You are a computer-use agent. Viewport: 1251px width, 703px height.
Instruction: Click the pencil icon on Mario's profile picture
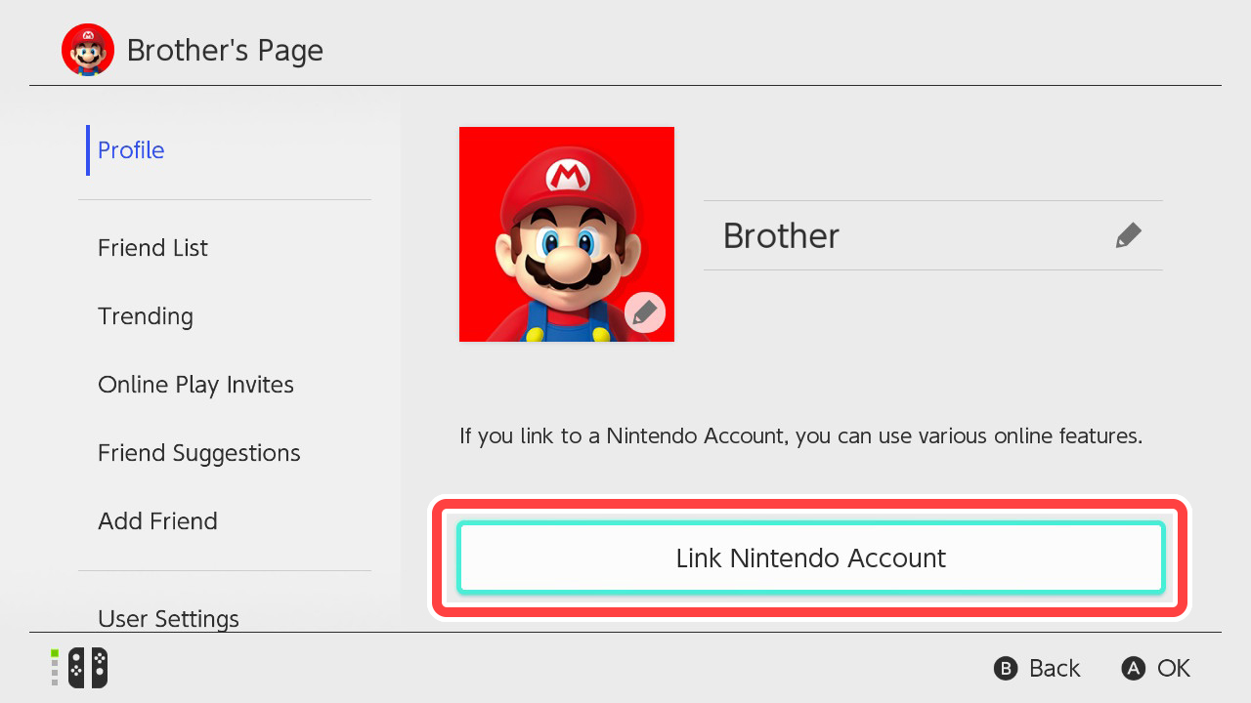click(x=645, y=312)
